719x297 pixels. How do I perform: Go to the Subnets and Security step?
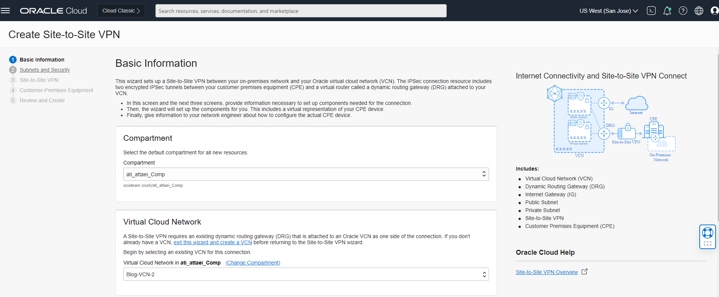click(x=45, y=70)
